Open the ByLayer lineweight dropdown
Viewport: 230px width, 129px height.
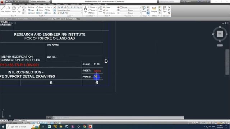130,10
